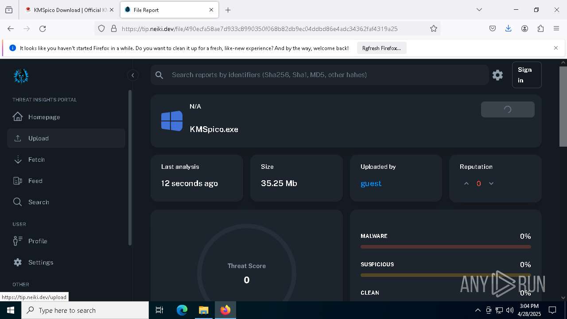Click the Firefox taskbar icon
Screen dimensions: 567x319
click(225, 310)
